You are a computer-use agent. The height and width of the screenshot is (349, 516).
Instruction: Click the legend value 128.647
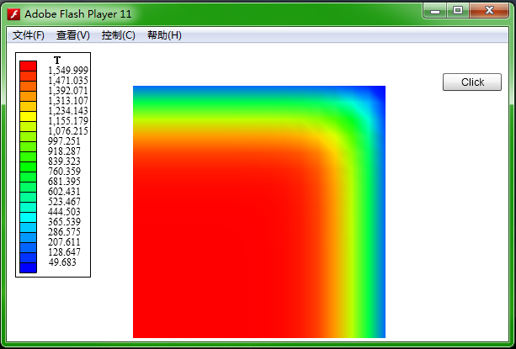pos(64,252)
